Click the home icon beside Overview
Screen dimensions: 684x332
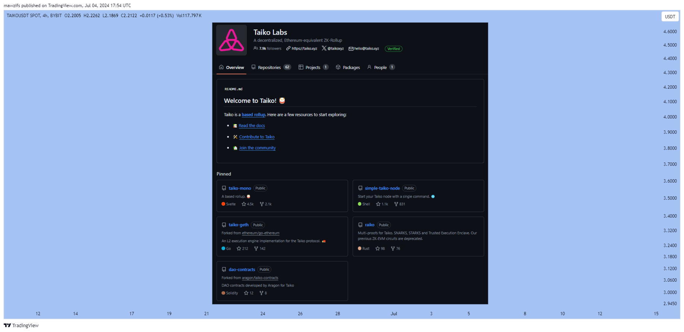pos(221,67)
